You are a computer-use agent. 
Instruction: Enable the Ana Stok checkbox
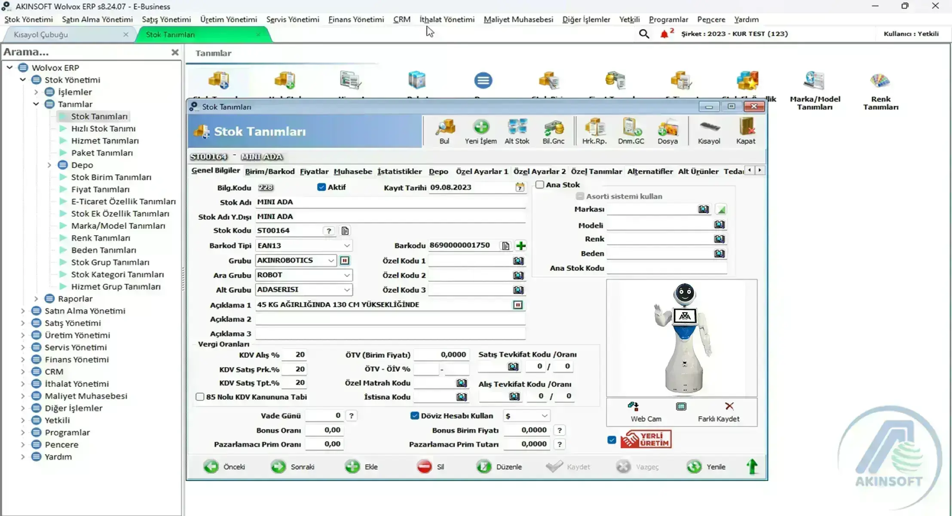(540, 184)
